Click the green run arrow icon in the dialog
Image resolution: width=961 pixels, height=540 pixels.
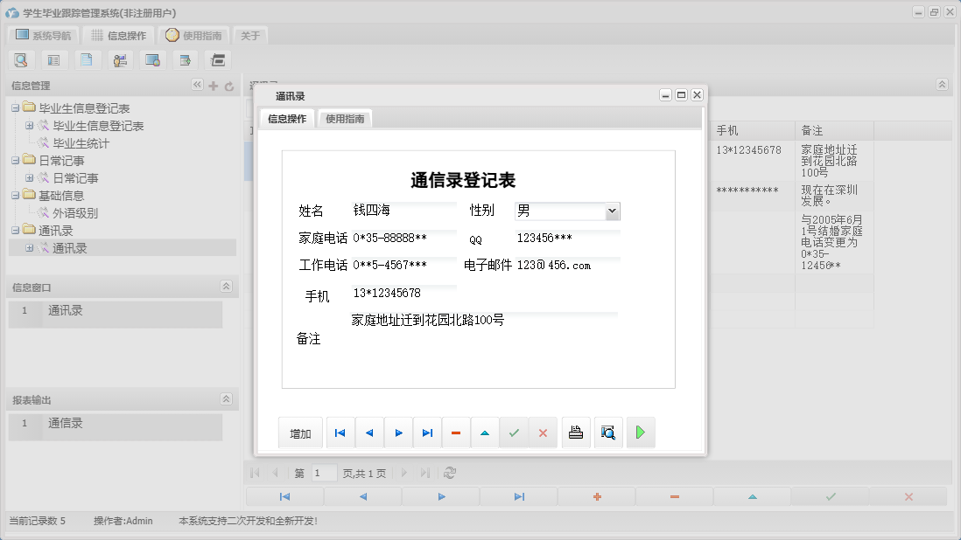(641, 432)
